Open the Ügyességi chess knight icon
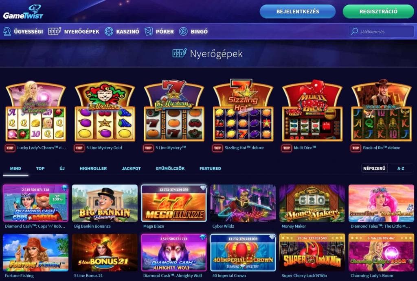 (x=7, y=31)
